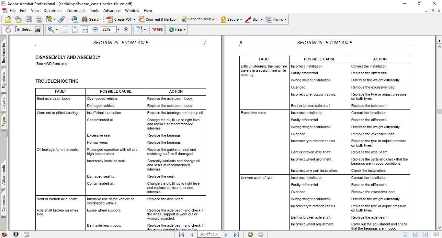Click the Fit Width icon
The width and height of the screenshot is (442, 238).
tap(85, 29)
